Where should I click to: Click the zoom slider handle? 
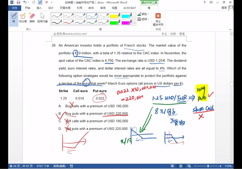coord(208,166)
